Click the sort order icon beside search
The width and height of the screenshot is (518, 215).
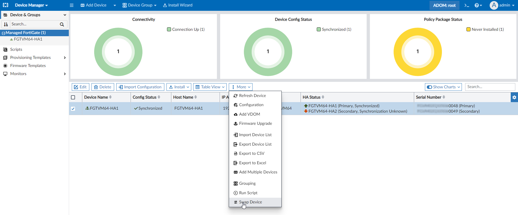[6, 24]
